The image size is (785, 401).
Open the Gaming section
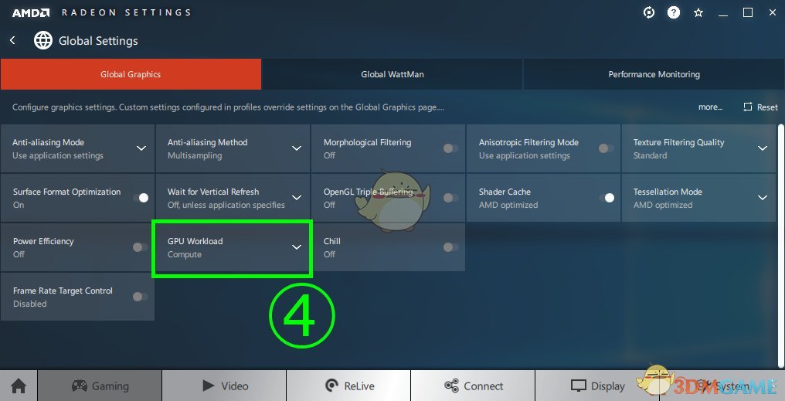[100, 386]
